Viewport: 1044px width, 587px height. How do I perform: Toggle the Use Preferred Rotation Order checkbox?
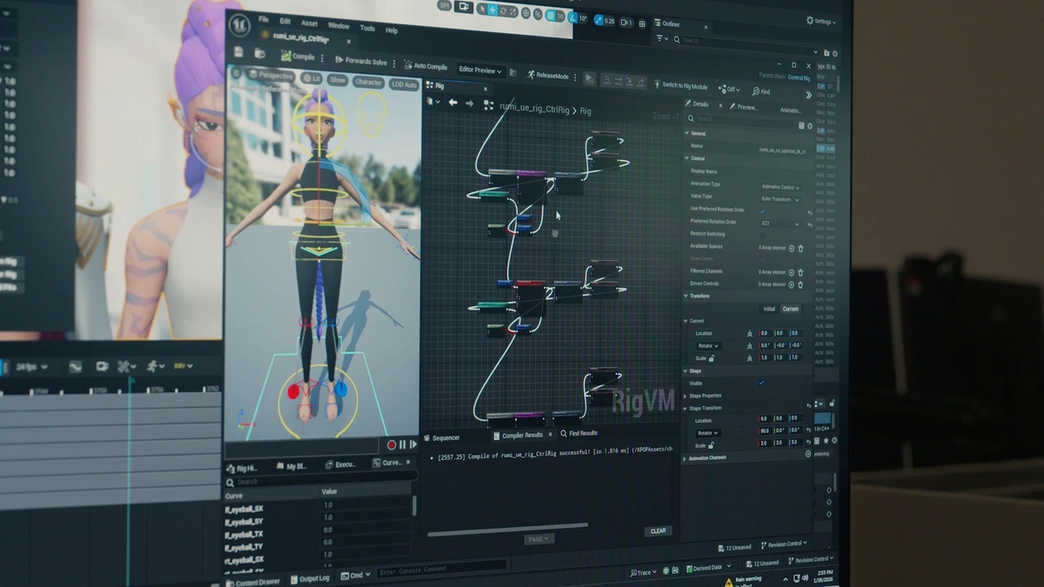pyautogui.click(x=763, y=211)
